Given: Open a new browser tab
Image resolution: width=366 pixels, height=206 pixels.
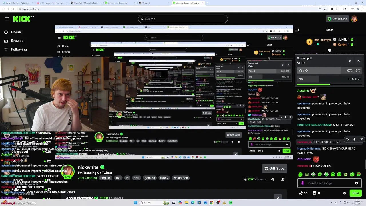Looking at the screenshot, I should (x=208, y=3).
